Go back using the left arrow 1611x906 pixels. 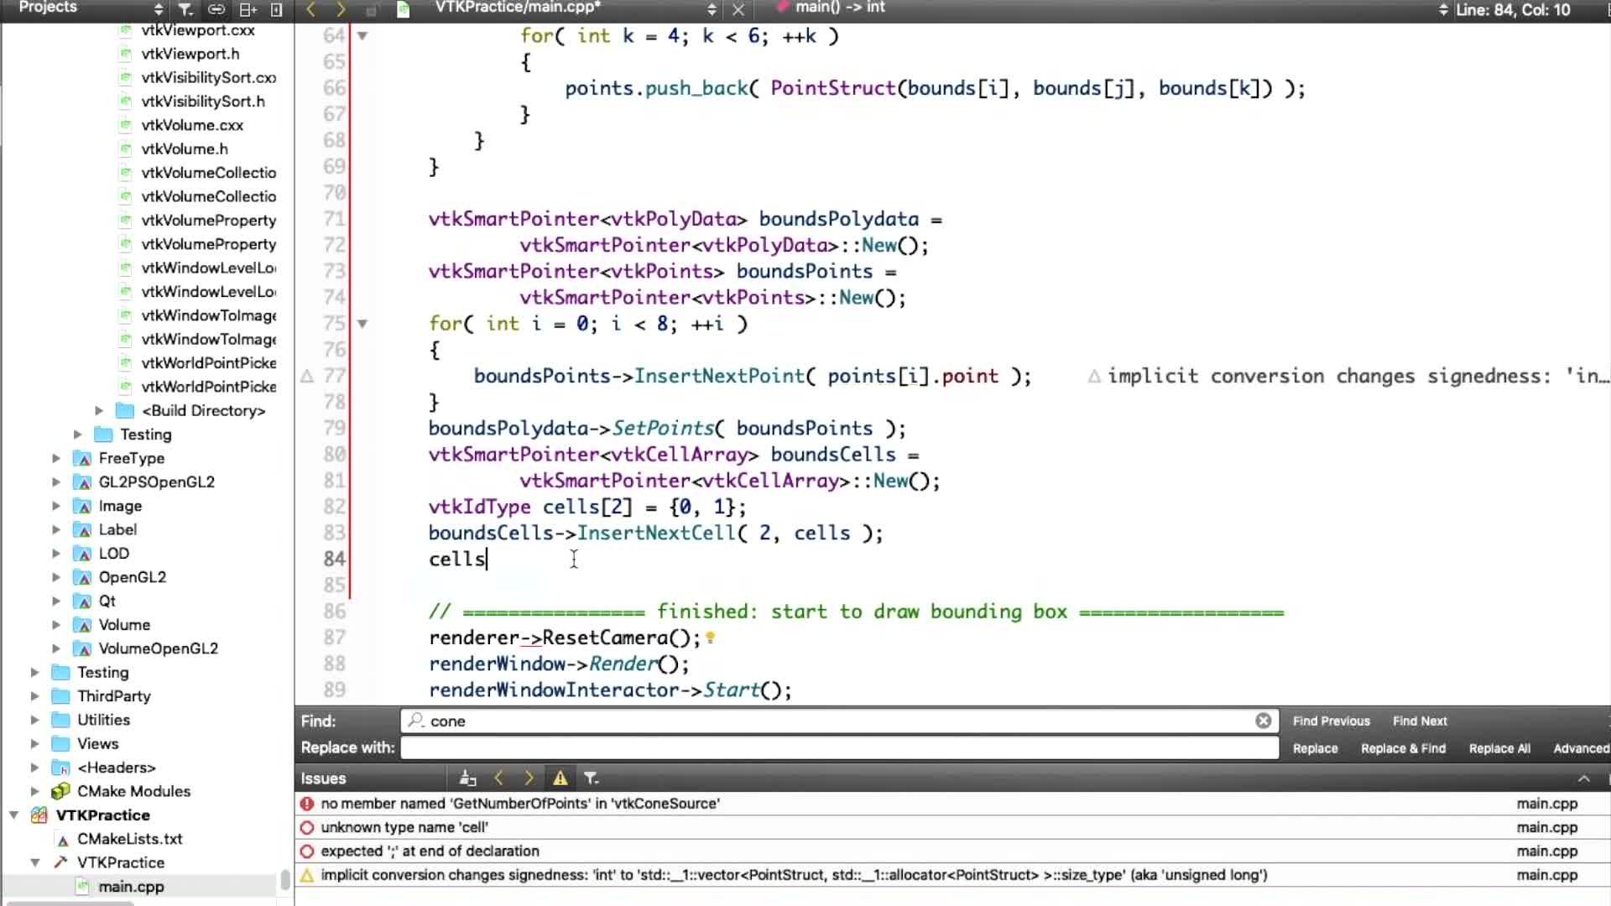(x=311, y=9)
